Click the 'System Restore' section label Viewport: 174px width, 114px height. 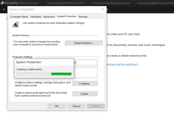point(21,35)
